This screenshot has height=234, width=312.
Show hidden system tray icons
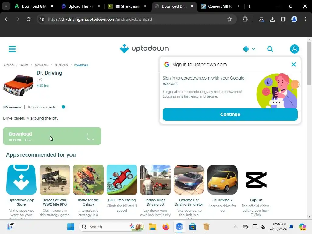pyautogui.click(x=236, y=227)
